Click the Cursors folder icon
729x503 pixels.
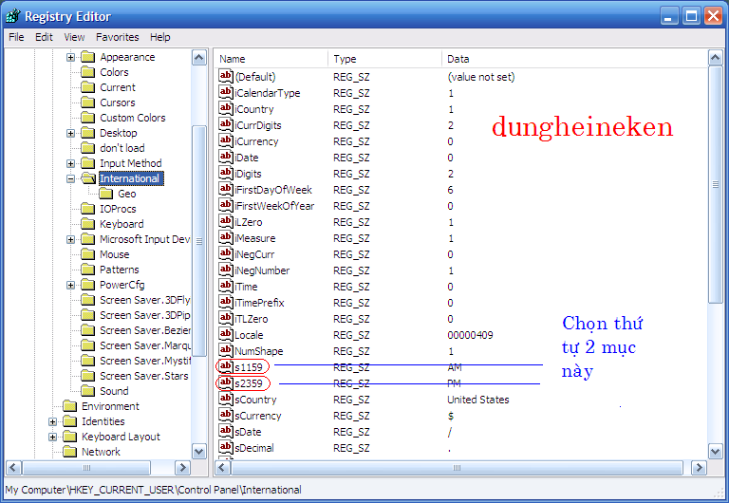click(88, 102)
